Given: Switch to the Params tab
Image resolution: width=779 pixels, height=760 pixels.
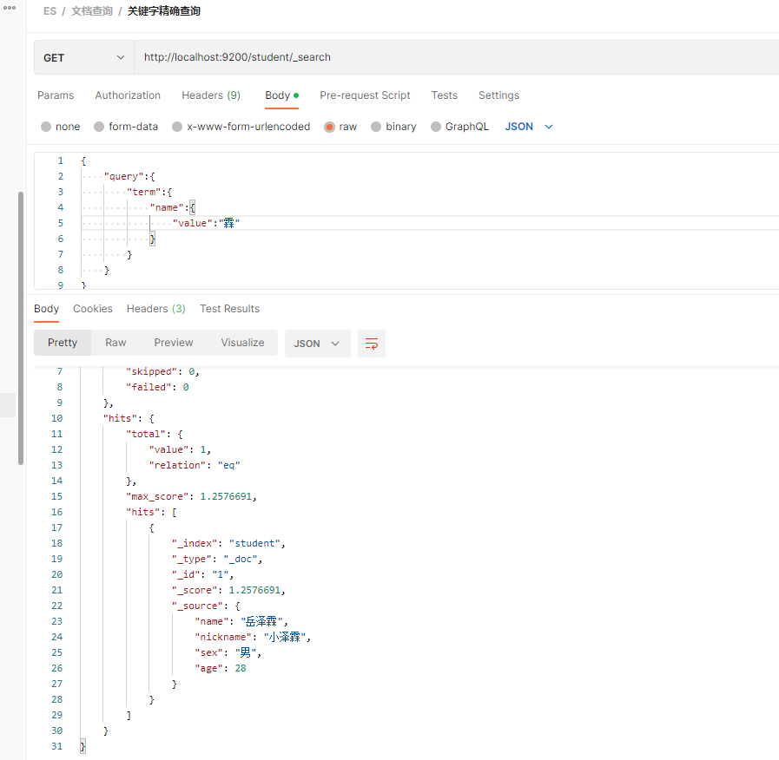Looking at the screenshot, I should [x=56, y=95].
